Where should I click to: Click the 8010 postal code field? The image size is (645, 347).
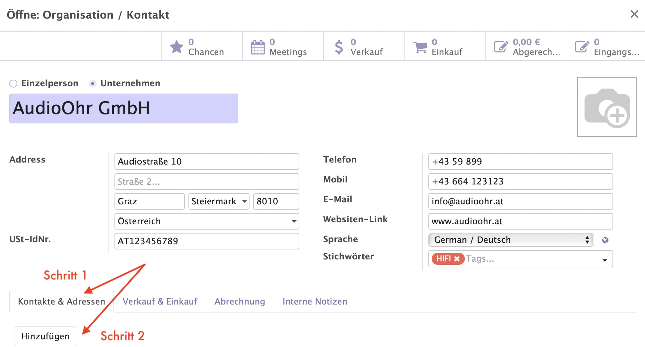point(276,201)
